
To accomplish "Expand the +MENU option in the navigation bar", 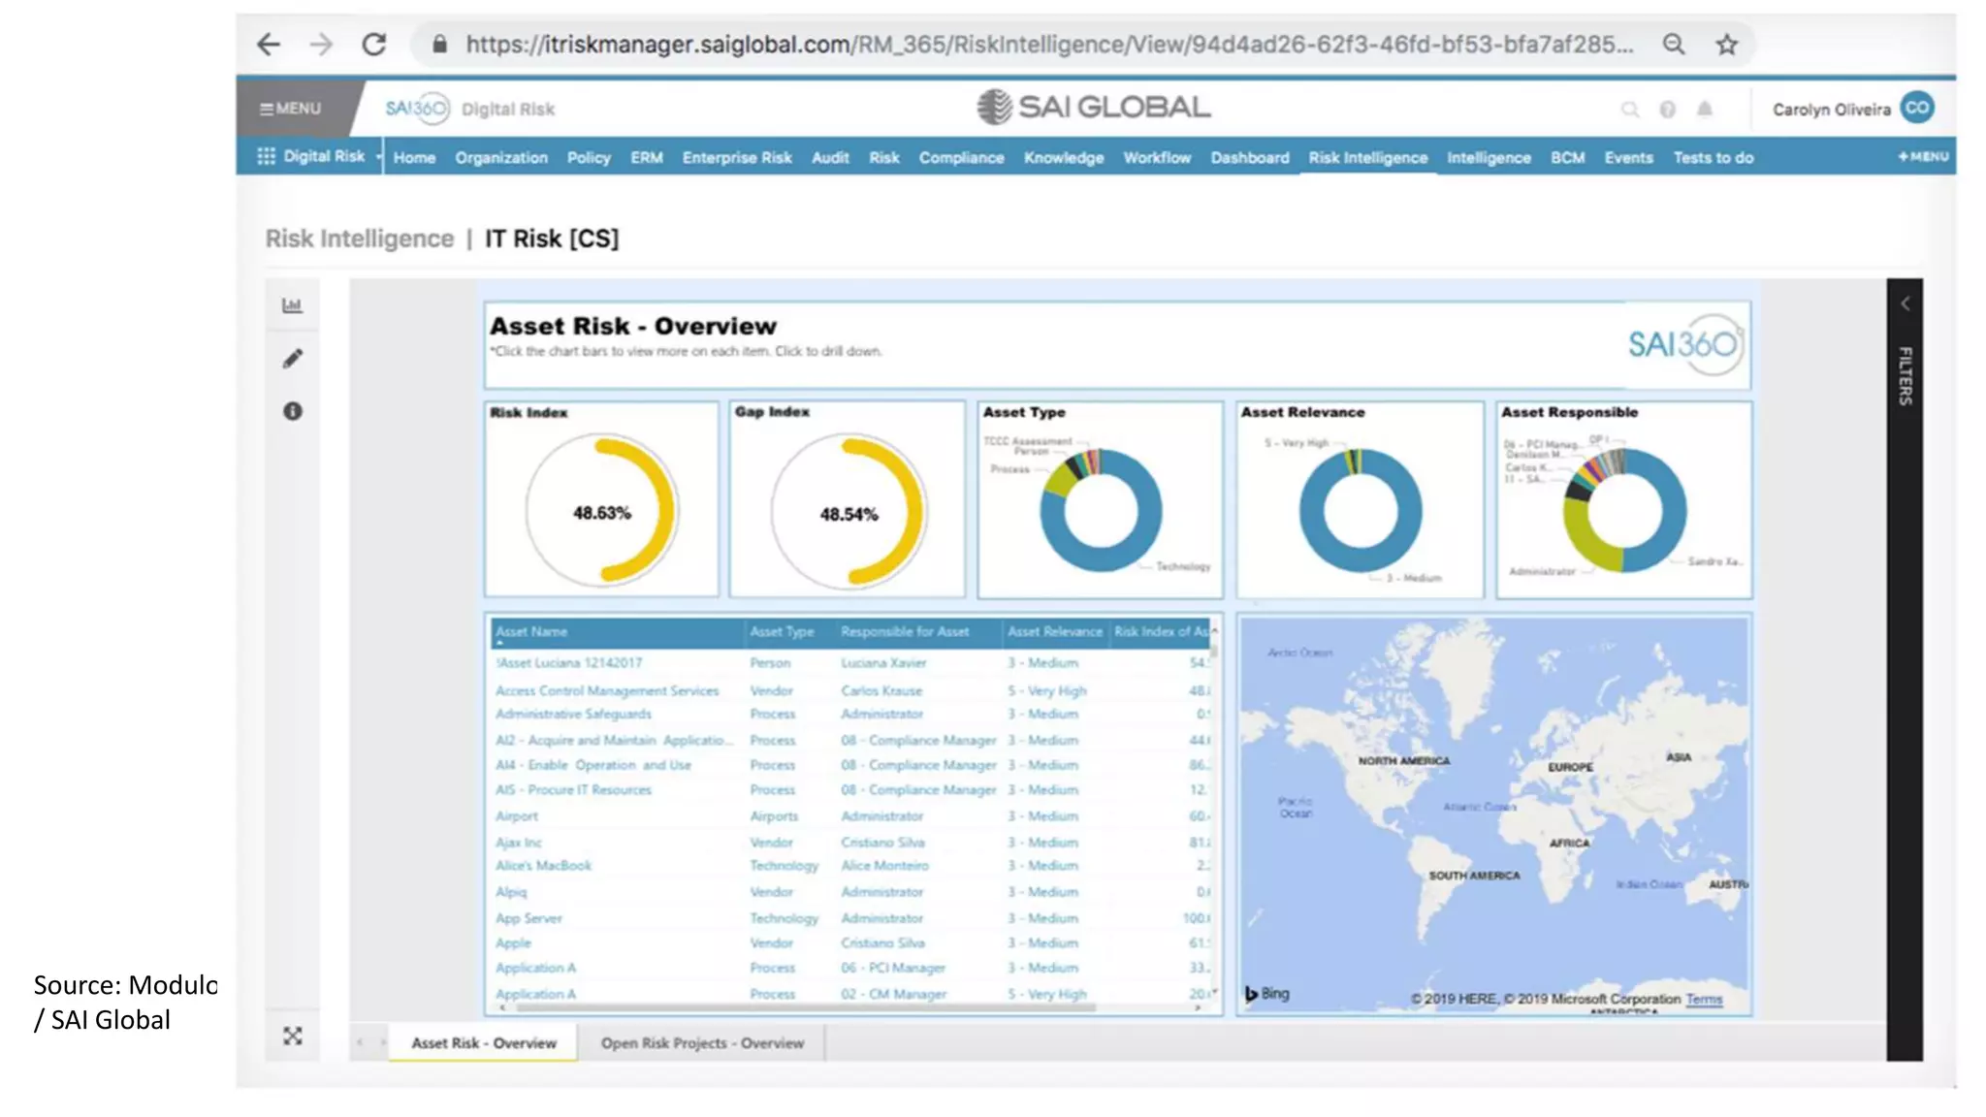I will click(1922, 156).
